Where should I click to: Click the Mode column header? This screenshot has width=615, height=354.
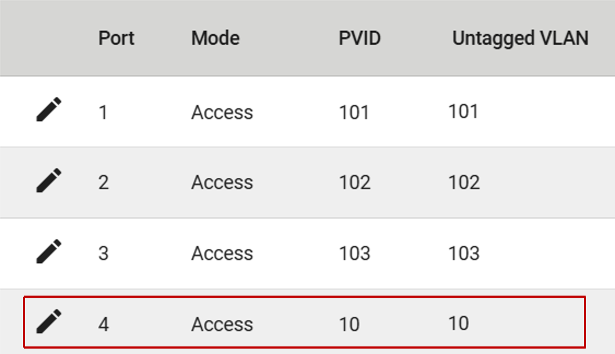coord(215,38)
